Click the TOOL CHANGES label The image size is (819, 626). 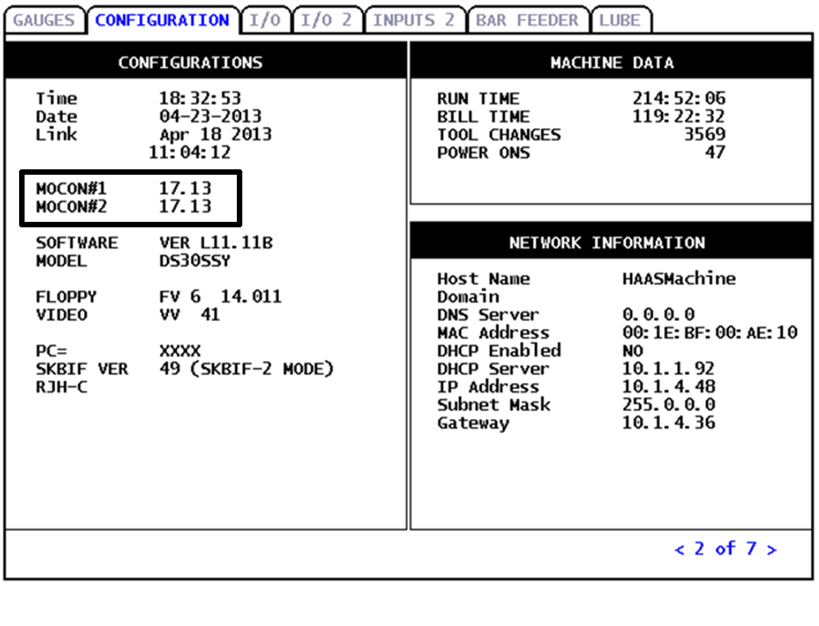click(x=499, y=135)
